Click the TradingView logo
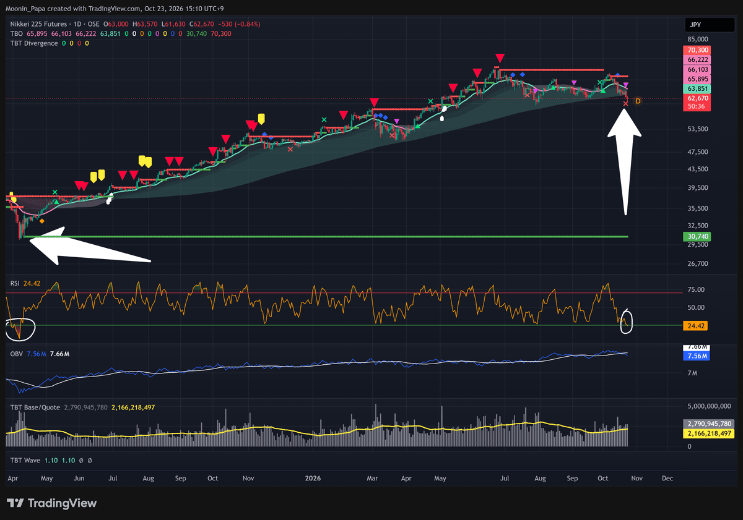Screen dimensions: 743x520 tap(52, 503)
